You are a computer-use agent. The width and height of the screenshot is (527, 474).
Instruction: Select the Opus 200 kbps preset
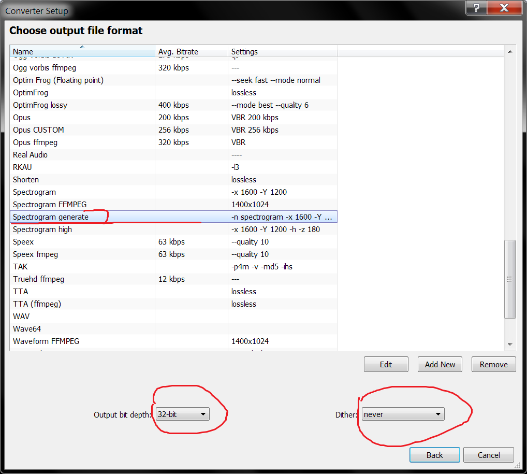(x=173, y=118)
